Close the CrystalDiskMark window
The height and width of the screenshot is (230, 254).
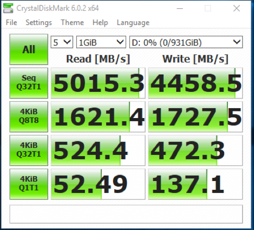pyautogui.click(x=237, y=8)
